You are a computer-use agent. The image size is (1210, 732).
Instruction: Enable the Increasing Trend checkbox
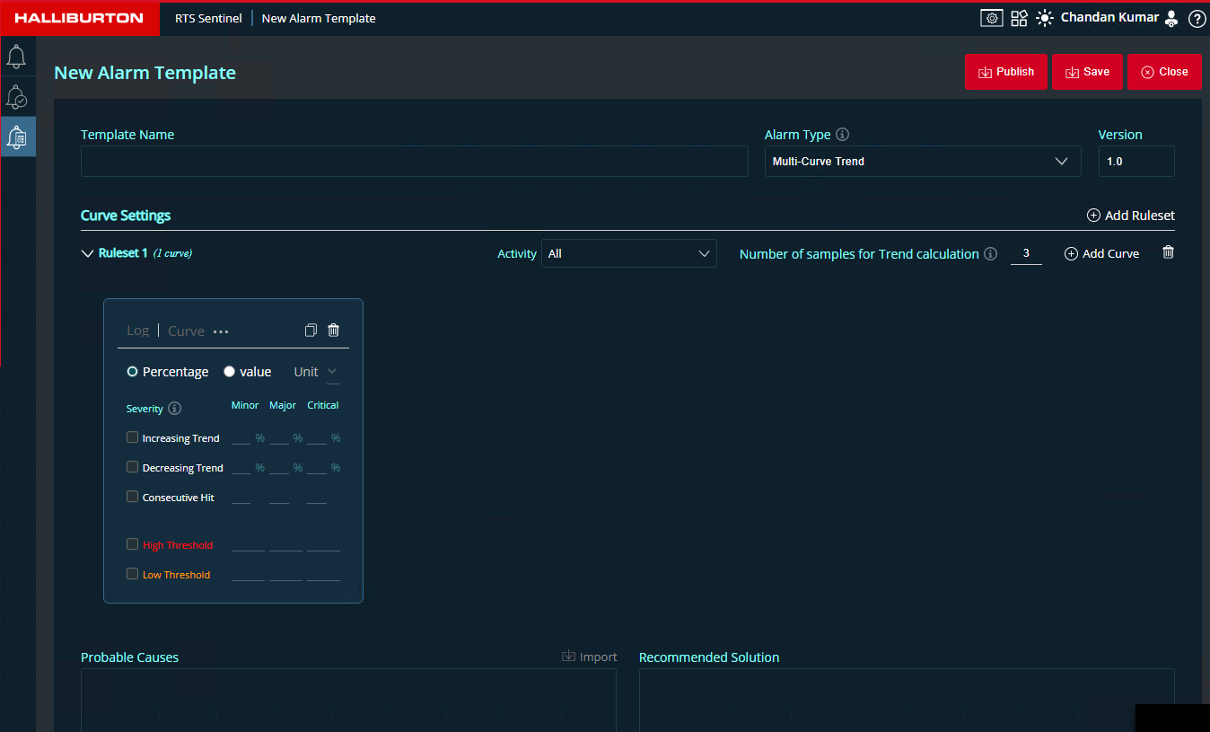click(x=133, y=438)
